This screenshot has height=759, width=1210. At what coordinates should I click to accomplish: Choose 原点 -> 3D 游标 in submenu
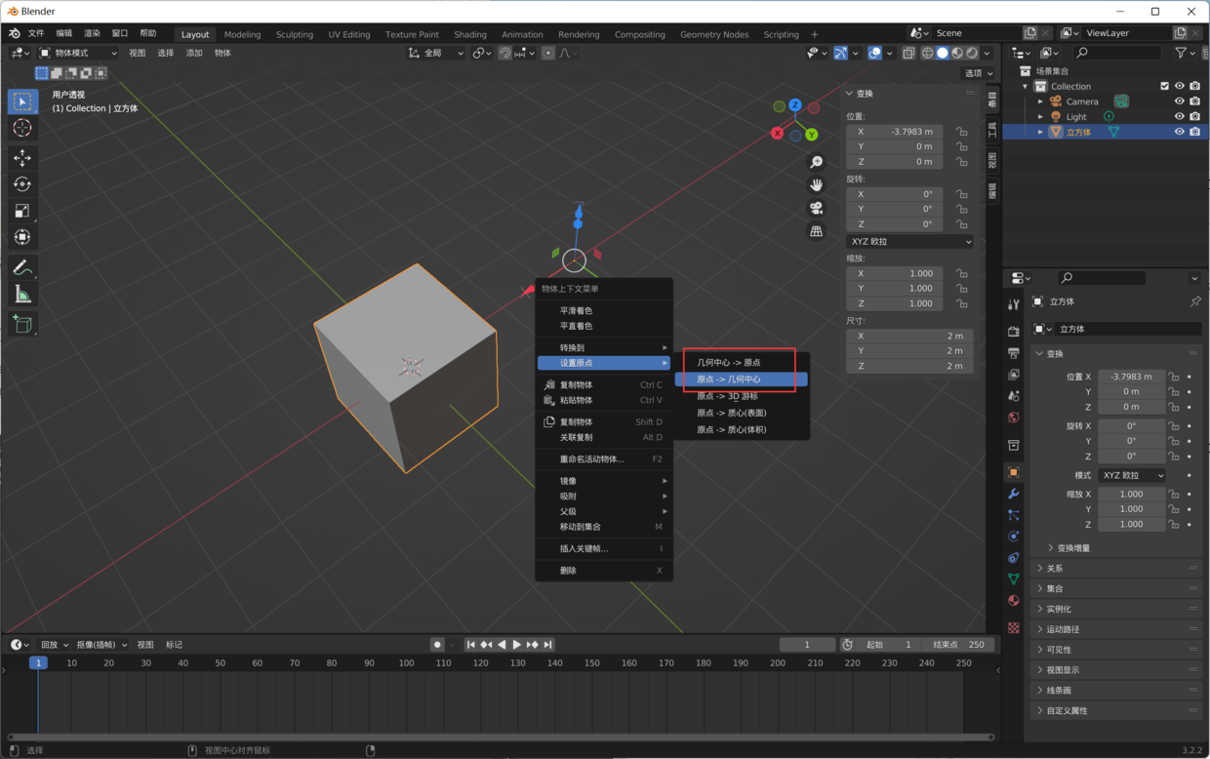741,396
